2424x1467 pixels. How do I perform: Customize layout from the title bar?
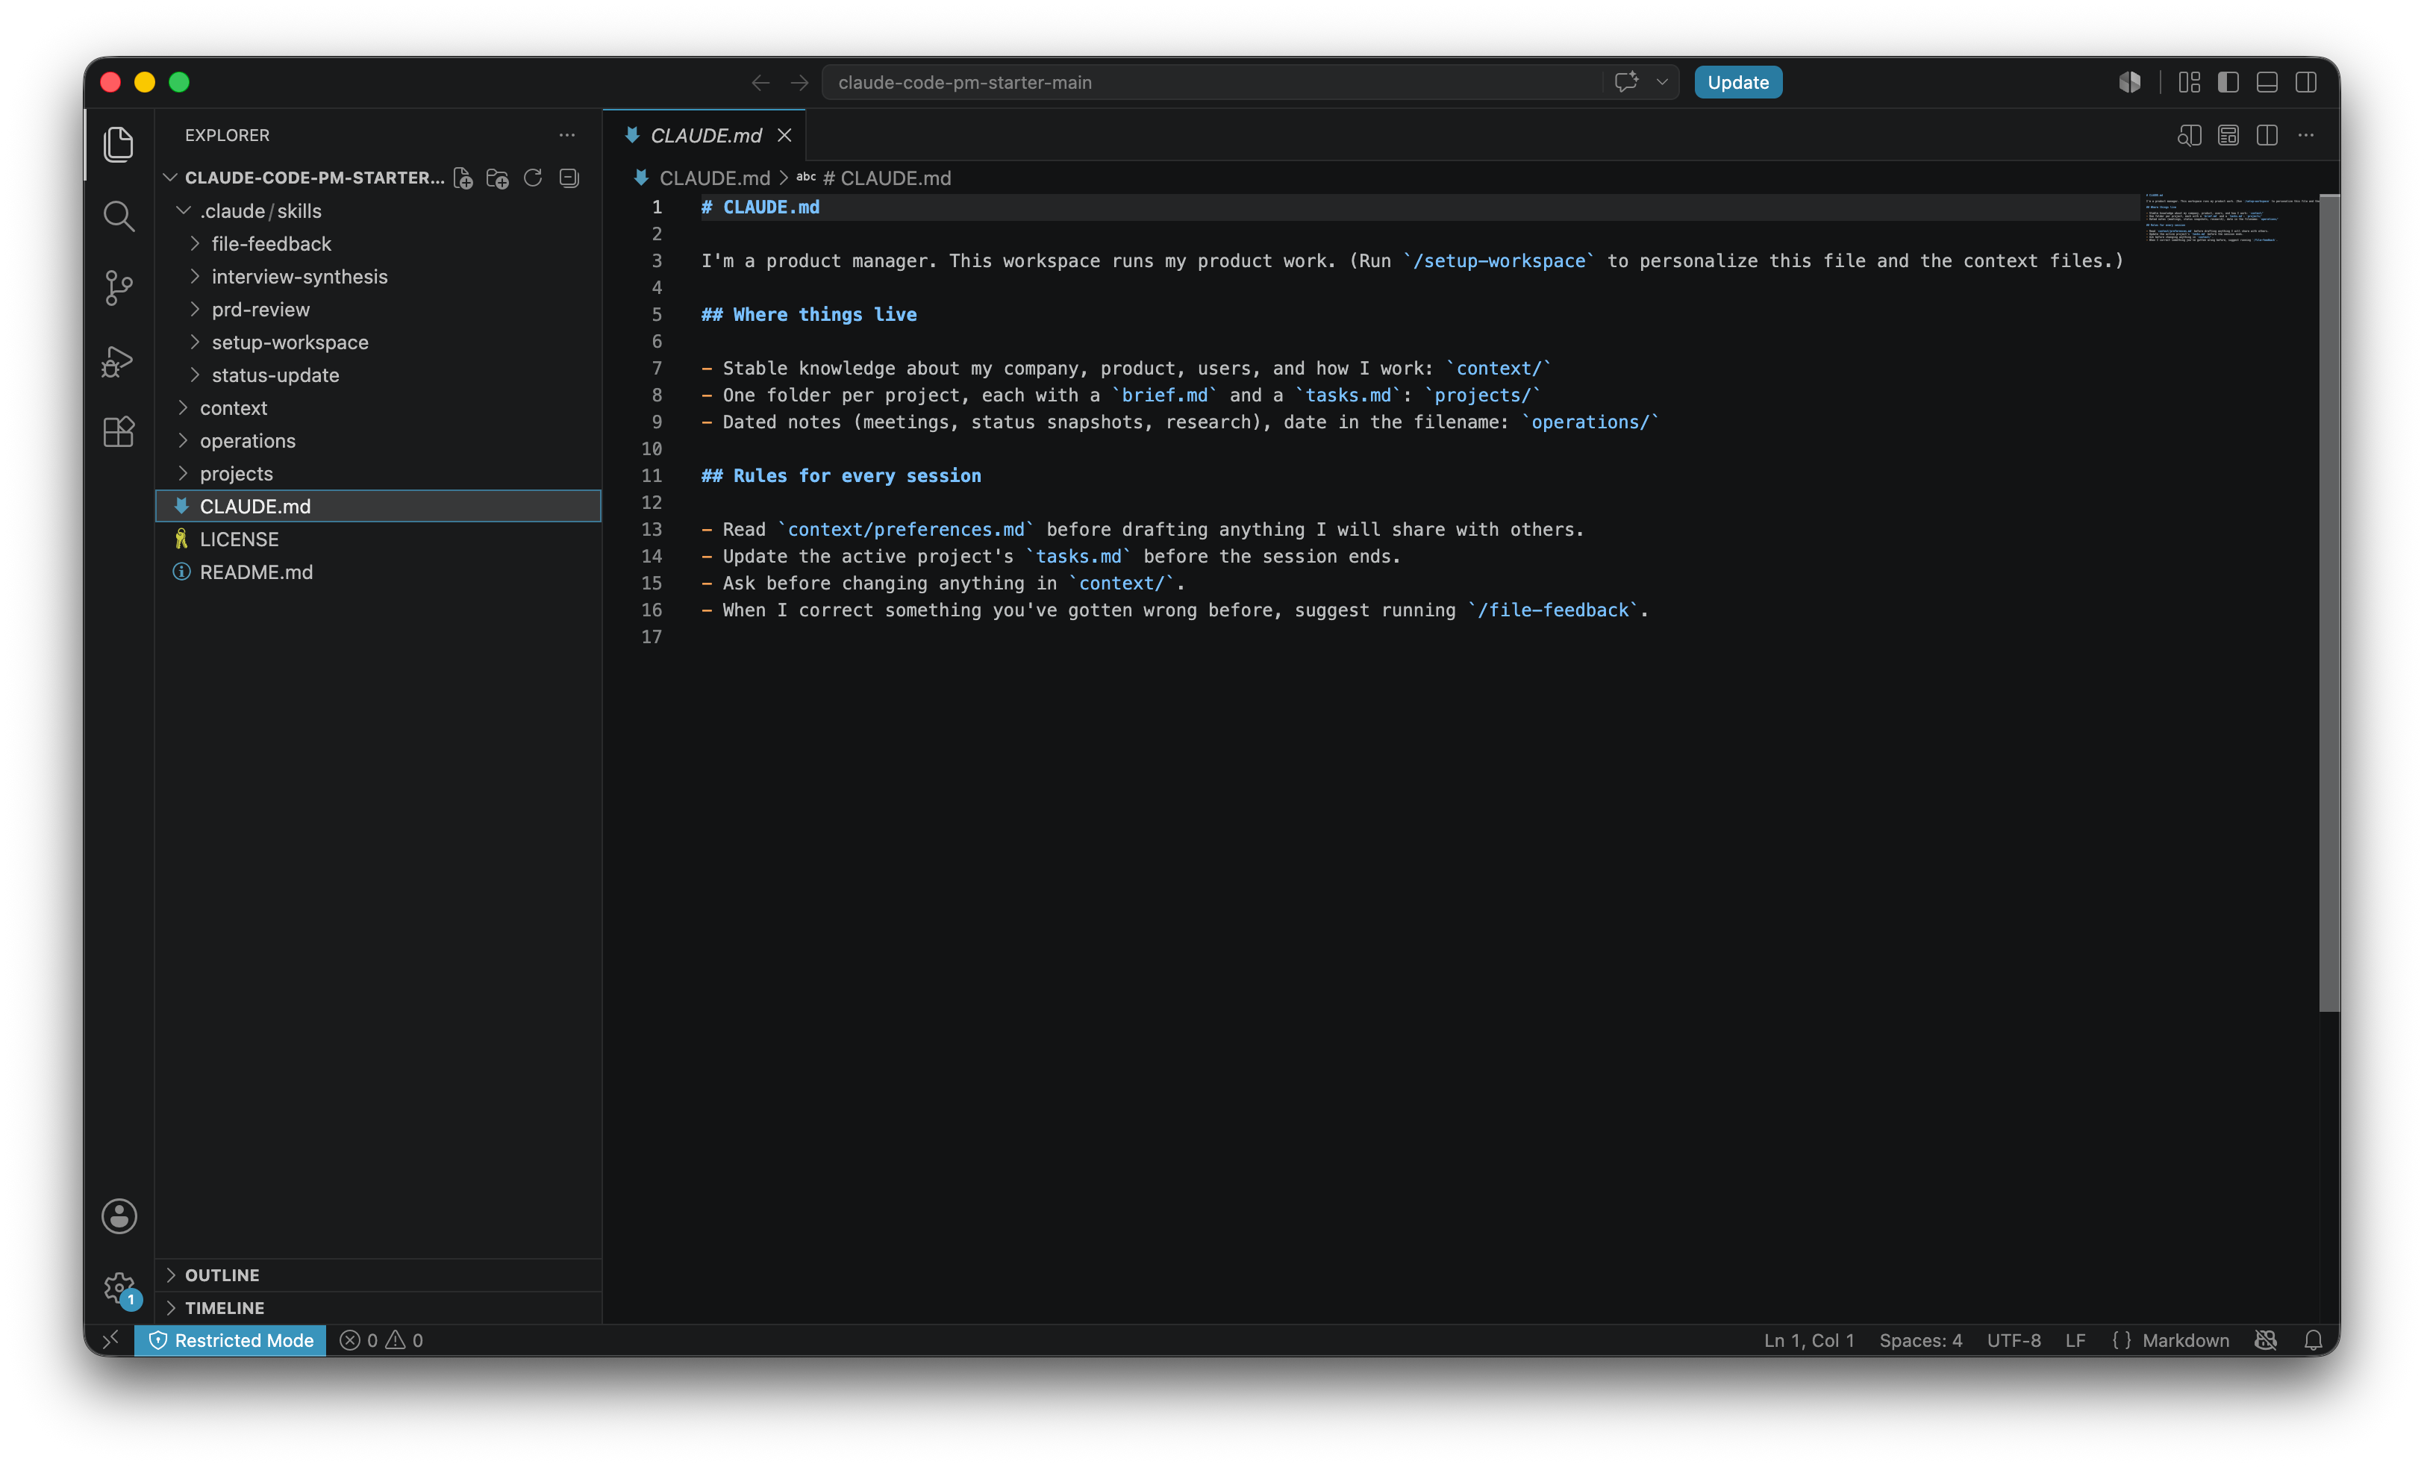[x=2189, y=83]
